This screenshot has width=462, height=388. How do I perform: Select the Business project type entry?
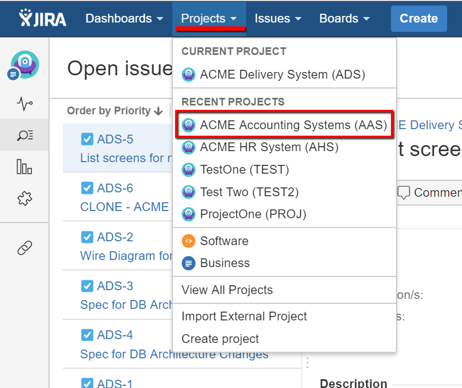click(x=284, y=263)
